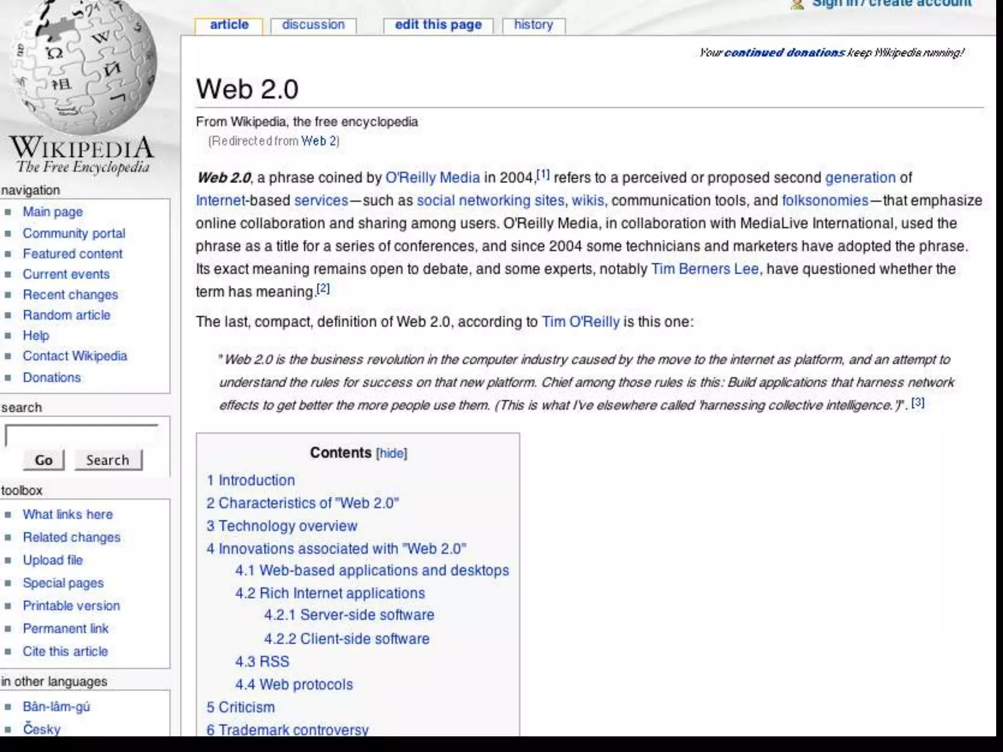
Task: Select the article tab
Action: tap(229, 25)
